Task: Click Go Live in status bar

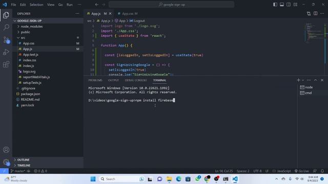Action: (301, 171)
